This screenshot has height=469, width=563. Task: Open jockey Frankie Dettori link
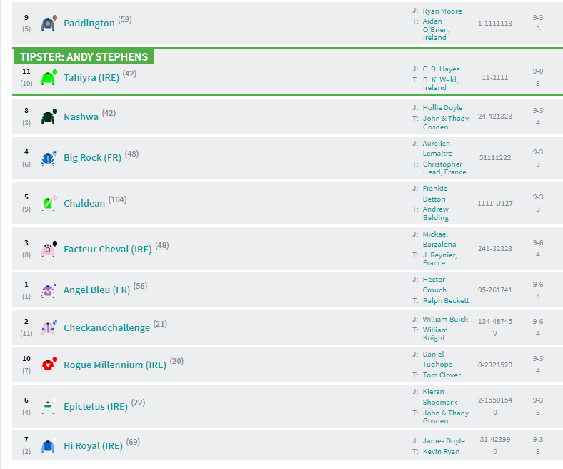pyautogui.click(x=435, y=194)
